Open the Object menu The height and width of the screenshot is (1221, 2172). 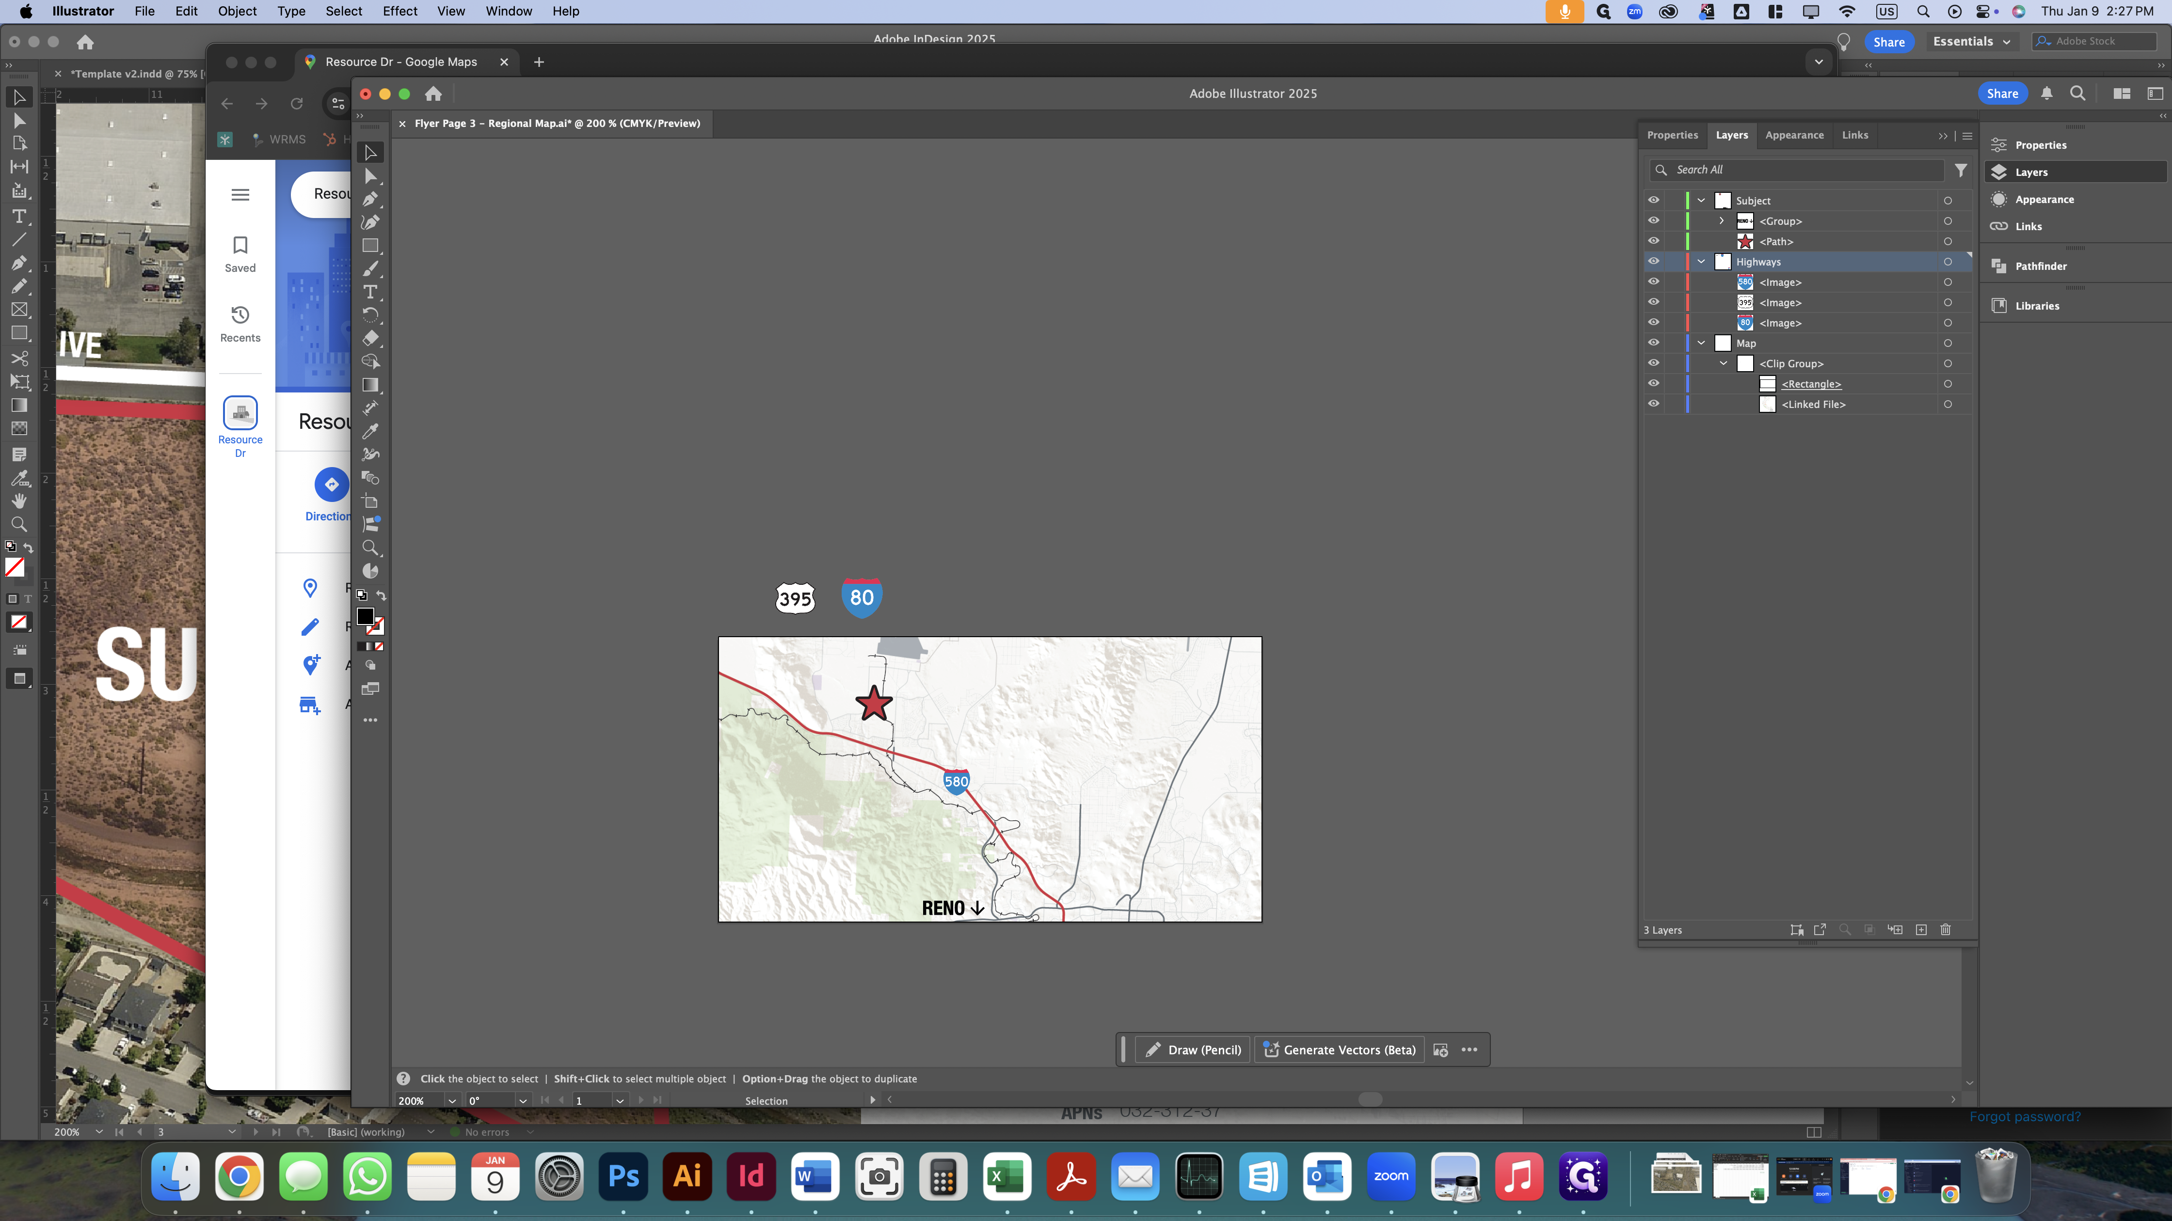click(x=237, y=11)
